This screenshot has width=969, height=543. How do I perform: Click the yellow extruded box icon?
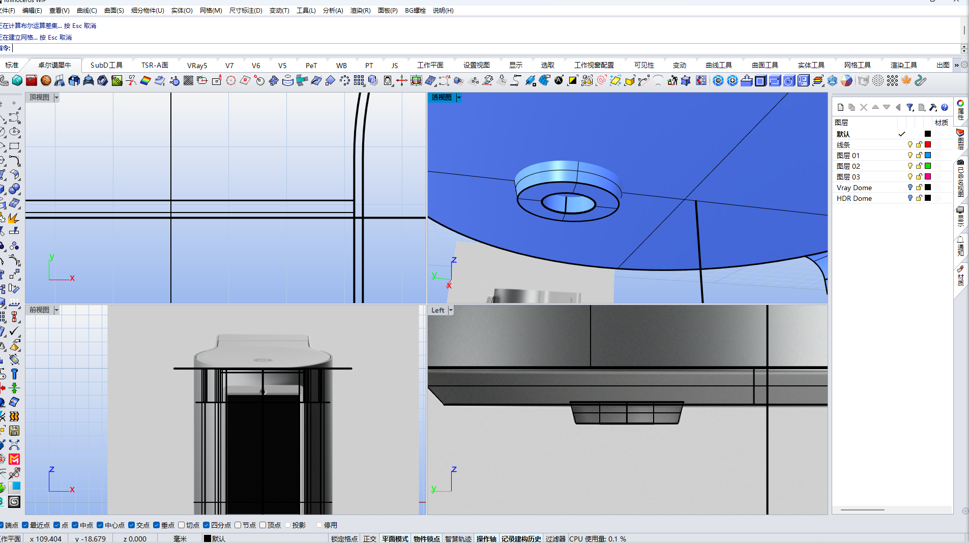[x=630, y=80]
